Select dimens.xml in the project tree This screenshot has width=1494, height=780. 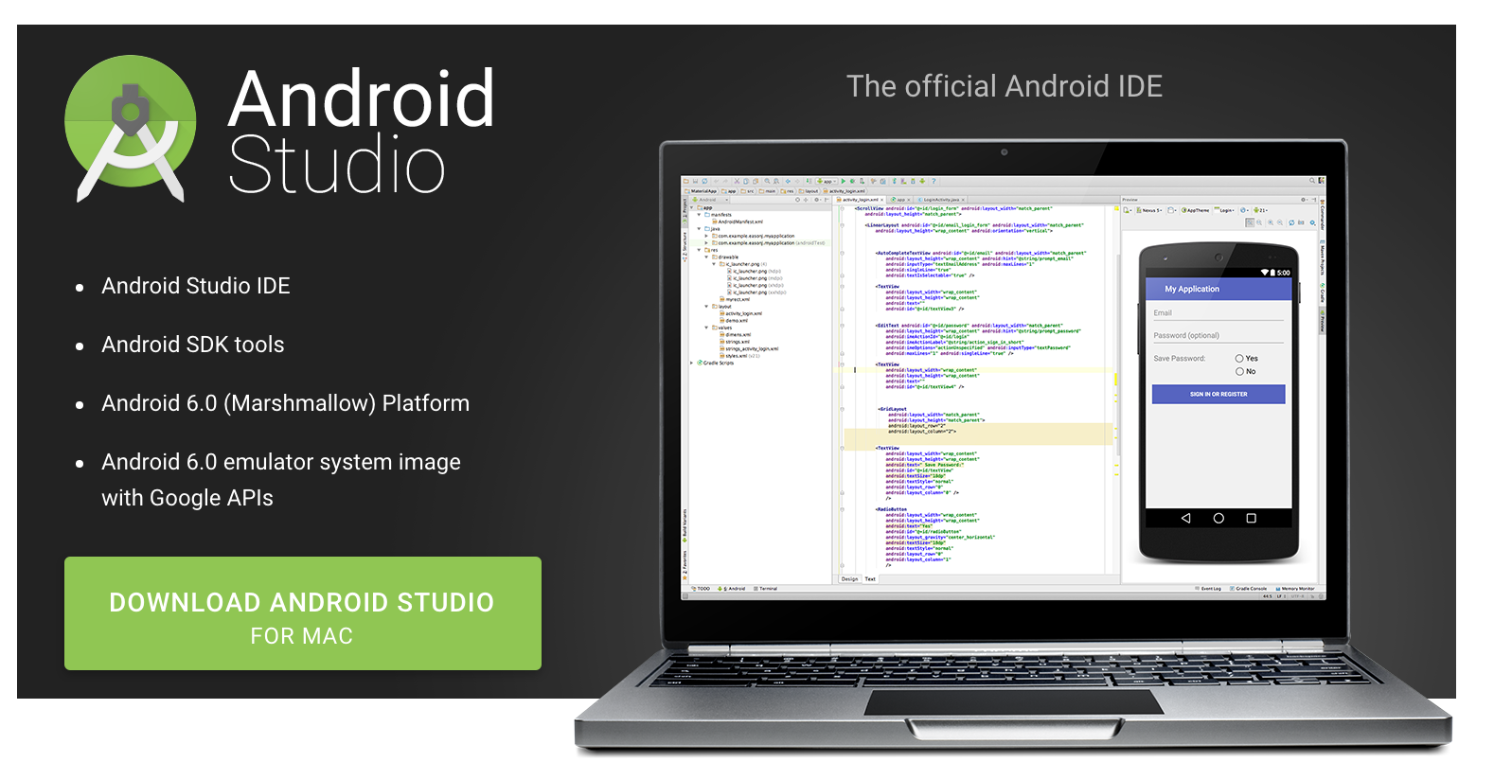point(736,334)
